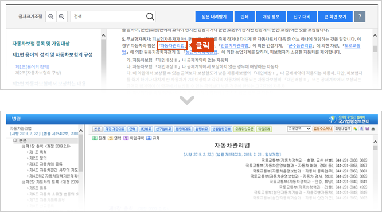The width and height of the screenshot is (382, 212).
Task: Select 자동차보험 종목 및 가입대상 in sidebar
Action: 41,44
